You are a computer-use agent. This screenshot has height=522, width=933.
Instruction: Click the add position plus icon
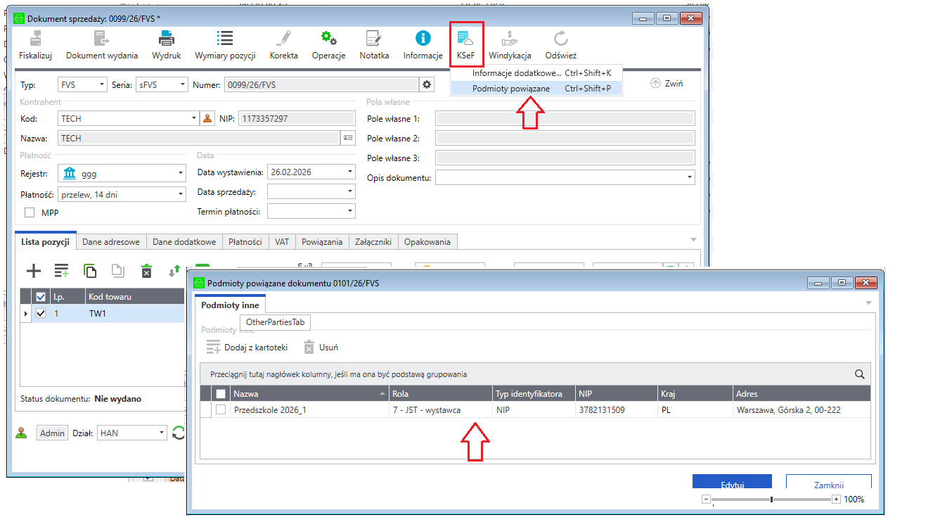33,271
